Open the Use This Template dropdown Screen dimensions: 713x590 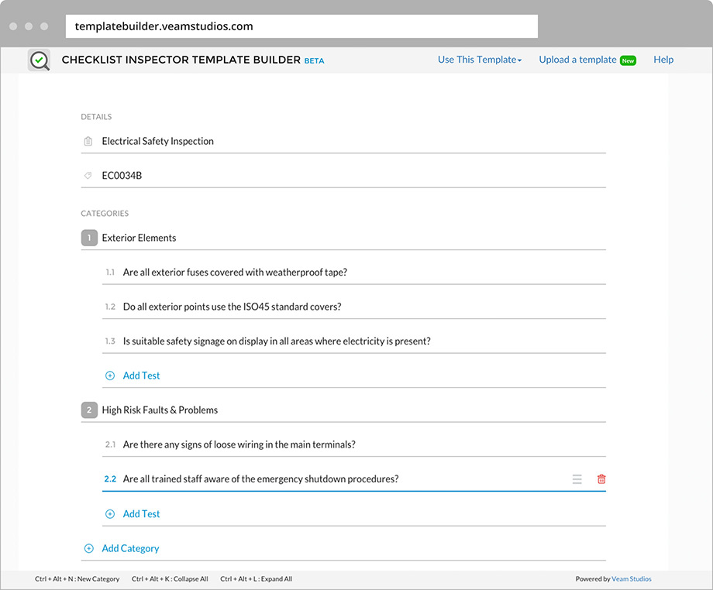pyautogui.click(x=479, y=60)
